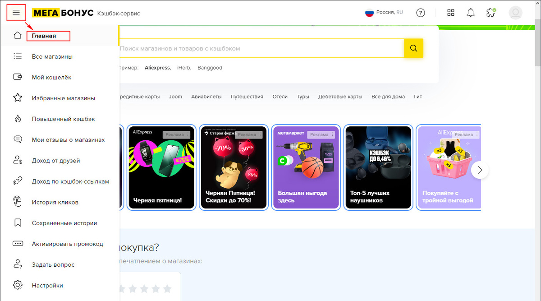The width and height of the screenshot is (541, 301).
Task: Select the Joom category
Action: click(x=176, y=97)
